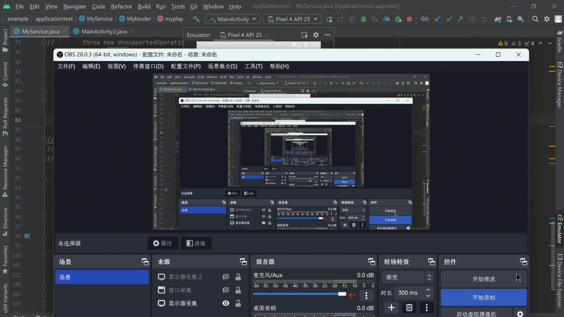Toggle lock on 窗口采集 source

pyautogui.click(x=238, y=290)
